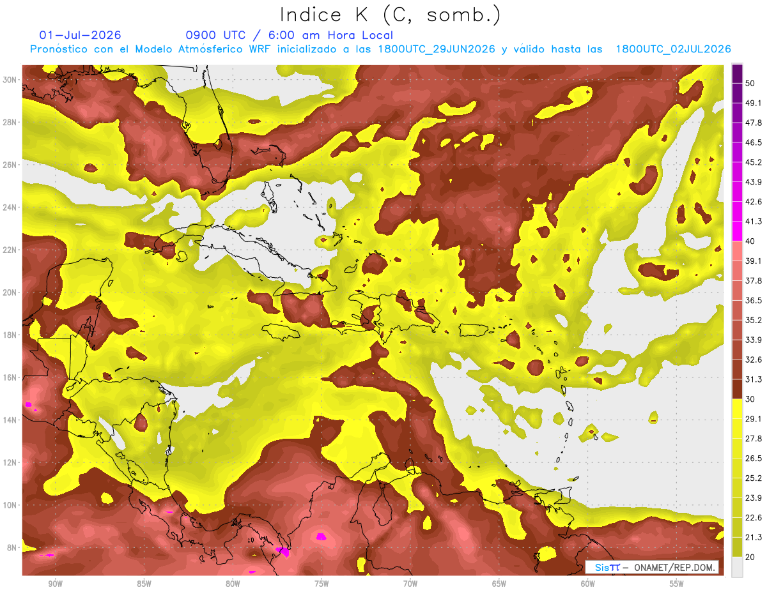Click the "12N" latitude label
Image resolution: width=767 pixels, height=592 pixels.
point(11,462)
